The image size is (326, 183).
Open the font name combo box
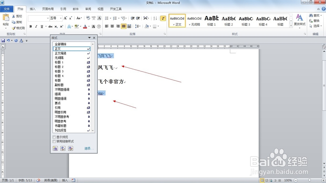(39, 18)
